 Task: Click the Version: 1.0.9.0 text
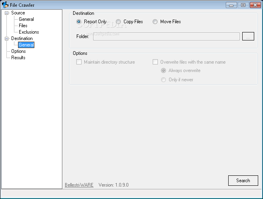point(114,185)
